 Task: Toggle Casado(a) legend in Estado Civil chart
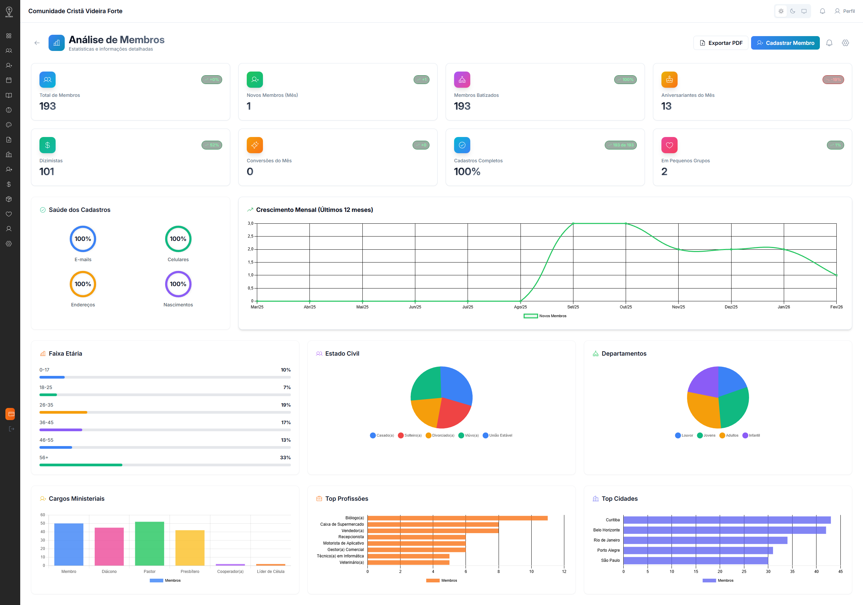click(x=382, y=435)
